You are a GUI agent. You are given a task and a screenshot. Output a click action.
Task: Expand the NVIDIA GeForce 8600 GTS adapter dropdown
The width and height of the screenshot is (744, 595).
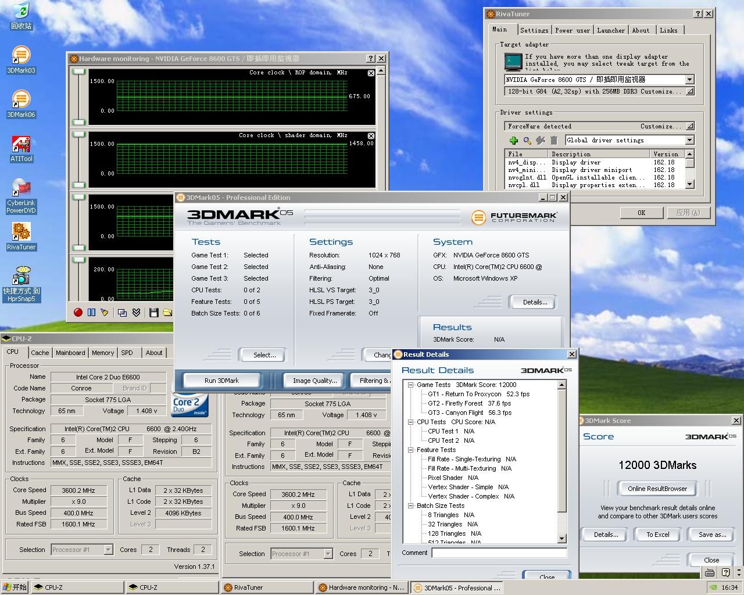(689, 80)
